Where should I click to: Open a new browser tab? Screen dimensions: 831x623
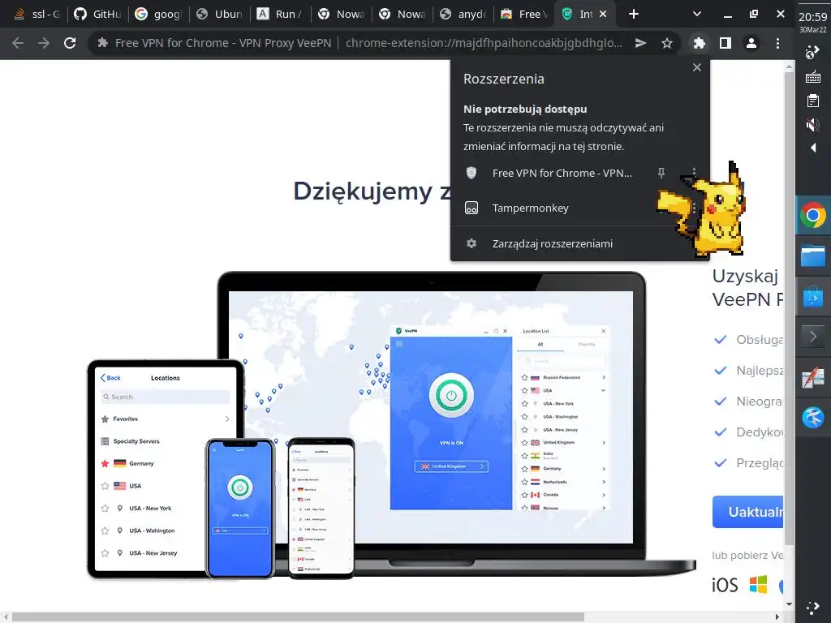pyautogui.click(x=633, y=15)
